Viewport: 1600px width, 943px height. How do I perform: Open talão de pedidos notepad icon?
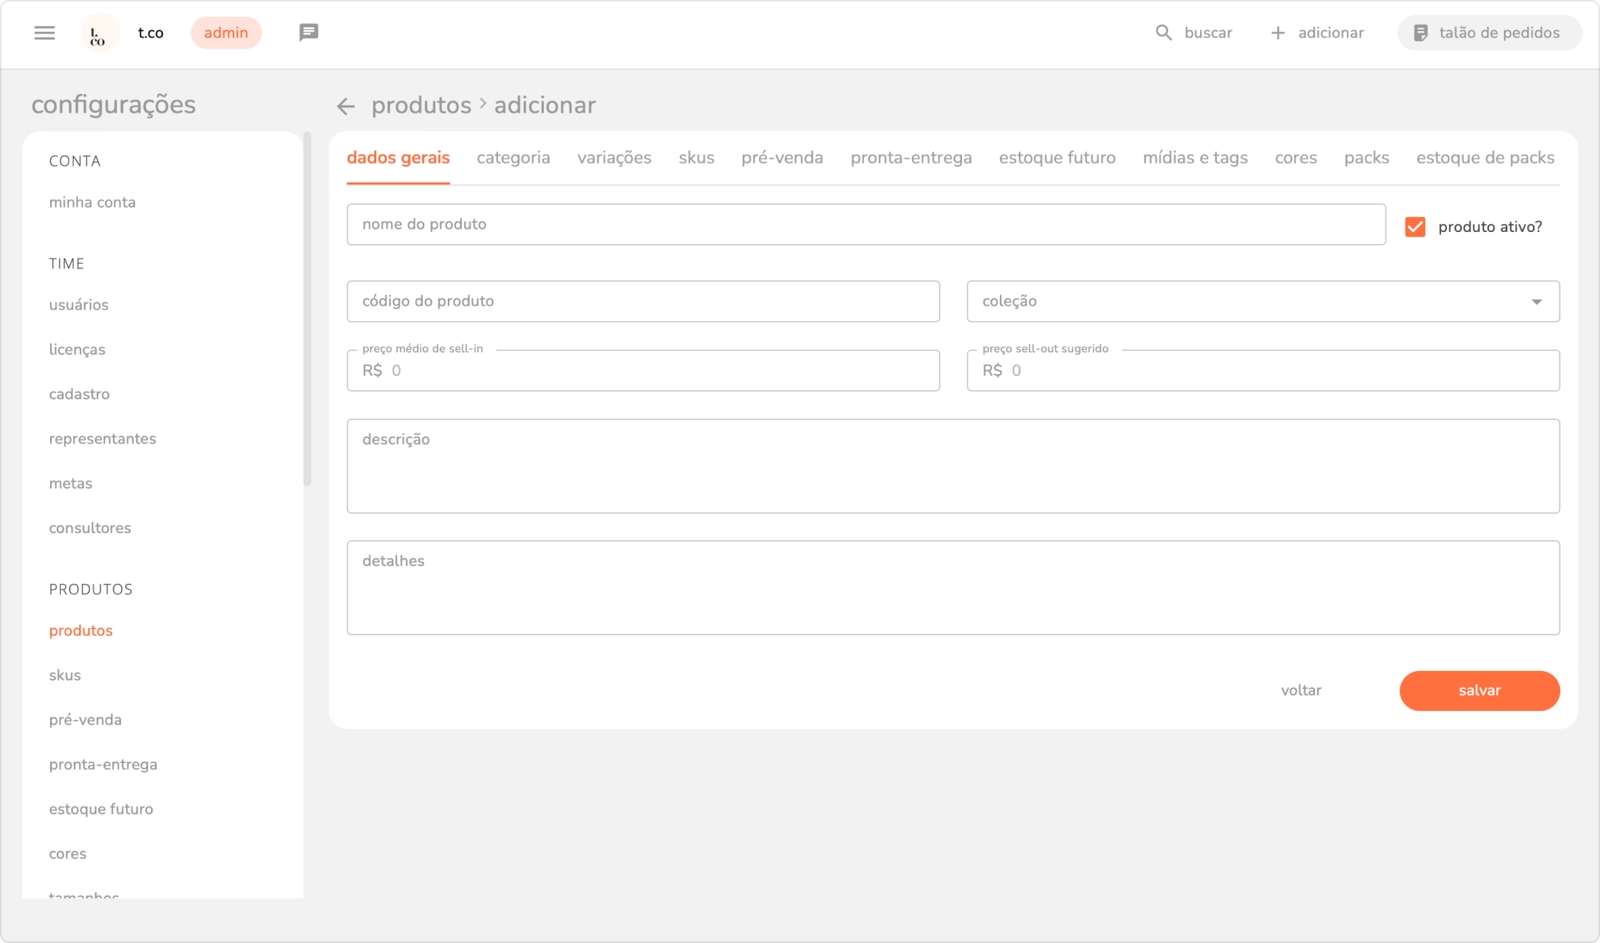point(1420,33)
